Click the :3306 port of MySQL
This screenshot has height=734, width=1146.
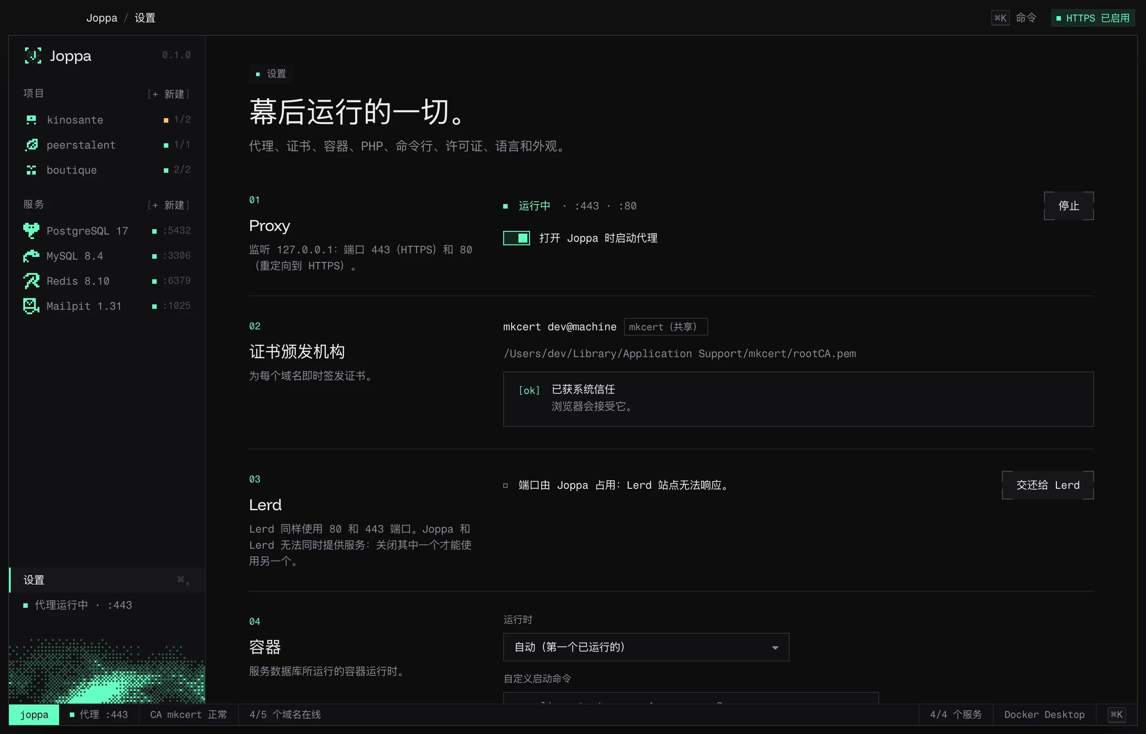177,256
